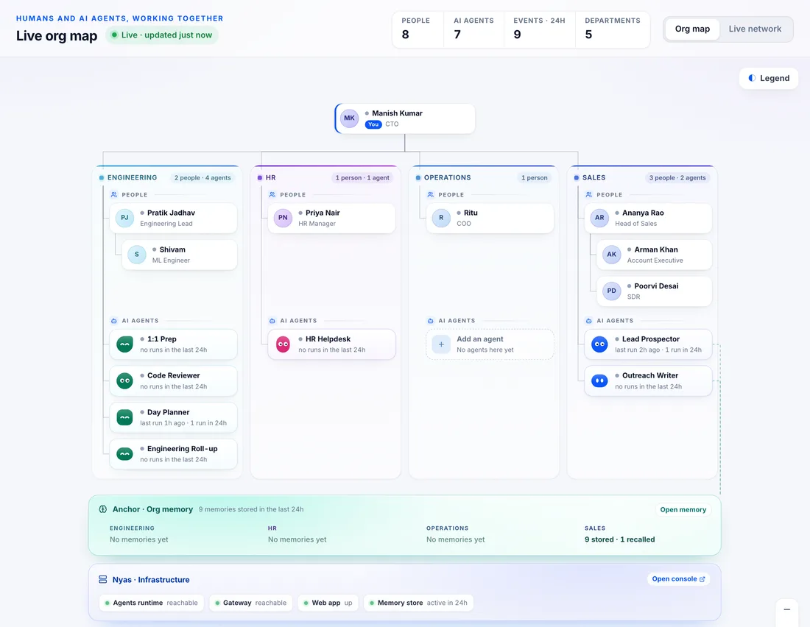This screenshot has height=627, width=810.
Task: Select the OPERATIONS department header
Action: [x=448, y=177]
